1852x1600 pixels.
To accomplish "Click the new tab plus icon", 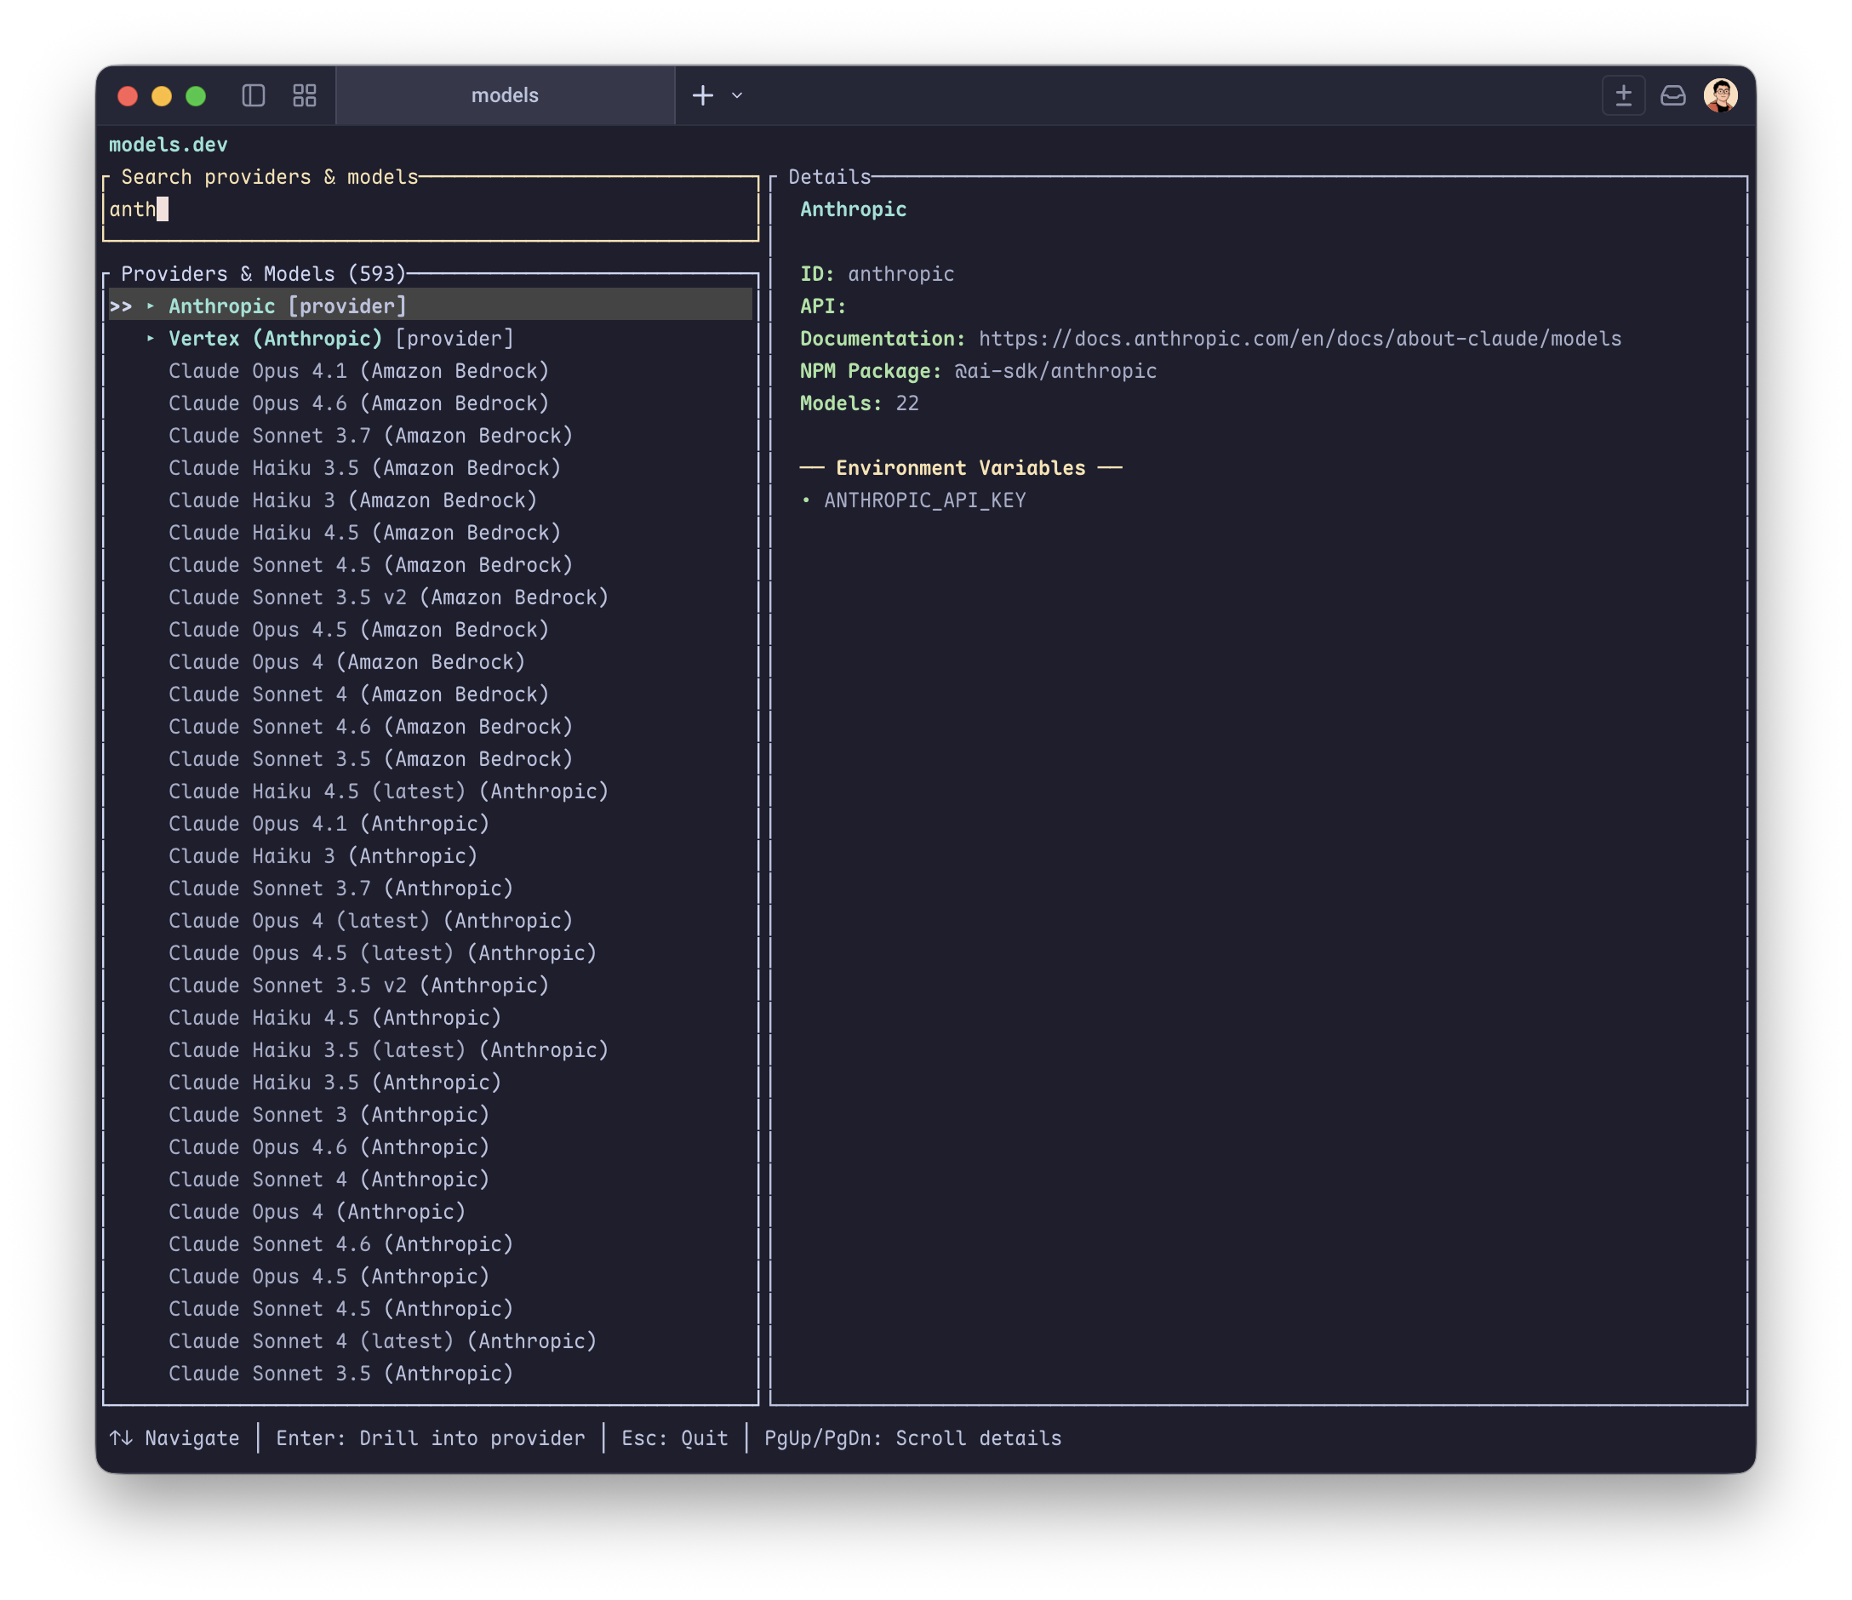I will click(704, 95).
